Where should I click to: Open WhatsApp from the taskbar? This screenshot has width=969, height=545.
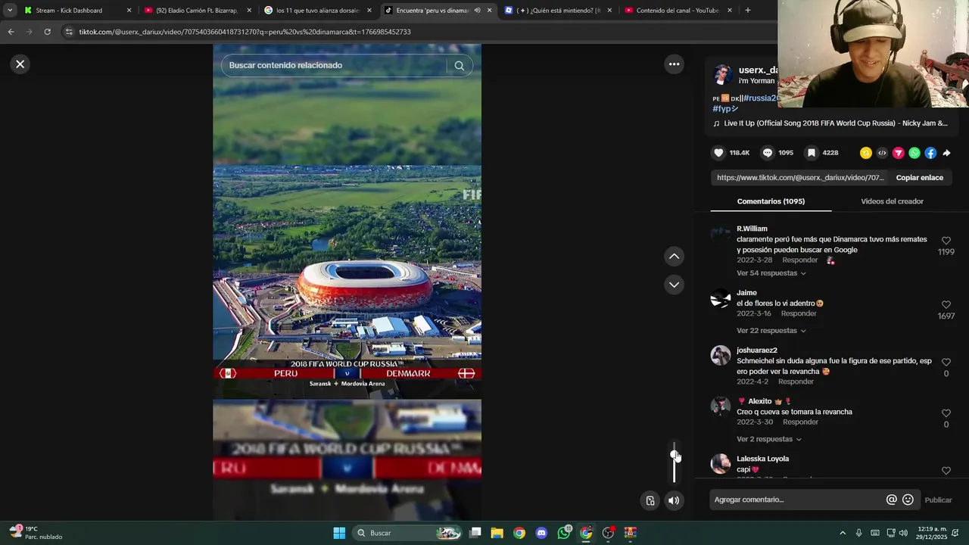point(564,533)
